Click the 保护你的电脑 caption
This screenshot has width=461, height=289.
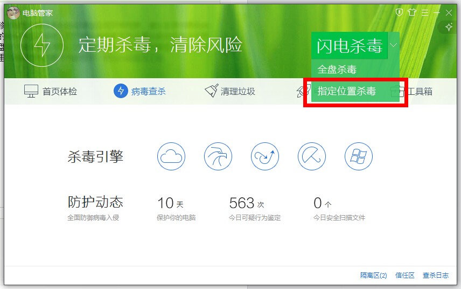point(176,218)
